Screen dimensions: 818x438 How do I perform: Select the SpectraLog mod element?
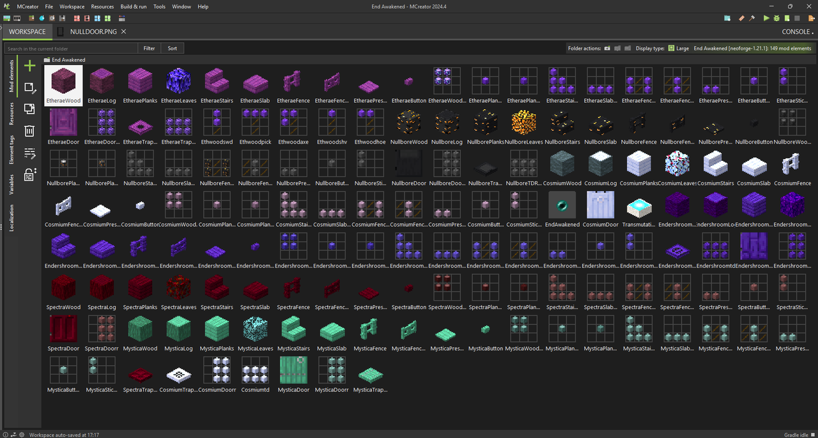pos(102,292)
